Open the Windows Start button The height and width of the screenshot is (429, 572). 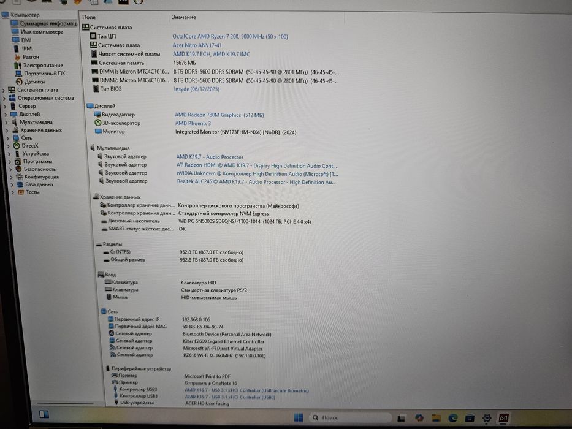(299, 417)
